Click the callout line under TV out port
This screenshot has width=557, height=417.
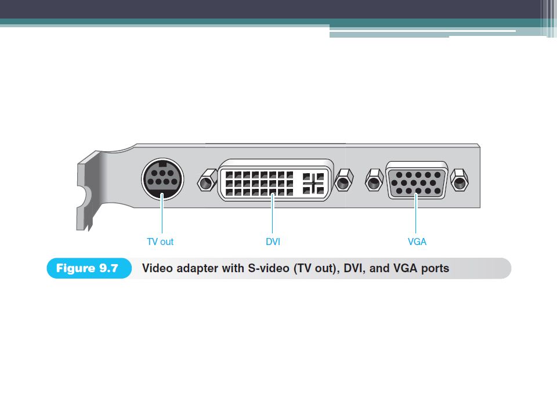(162, 214)
